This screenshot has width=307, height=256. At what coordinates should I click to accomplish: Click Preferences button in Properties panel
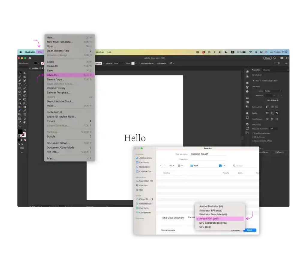tap(280, 152)
